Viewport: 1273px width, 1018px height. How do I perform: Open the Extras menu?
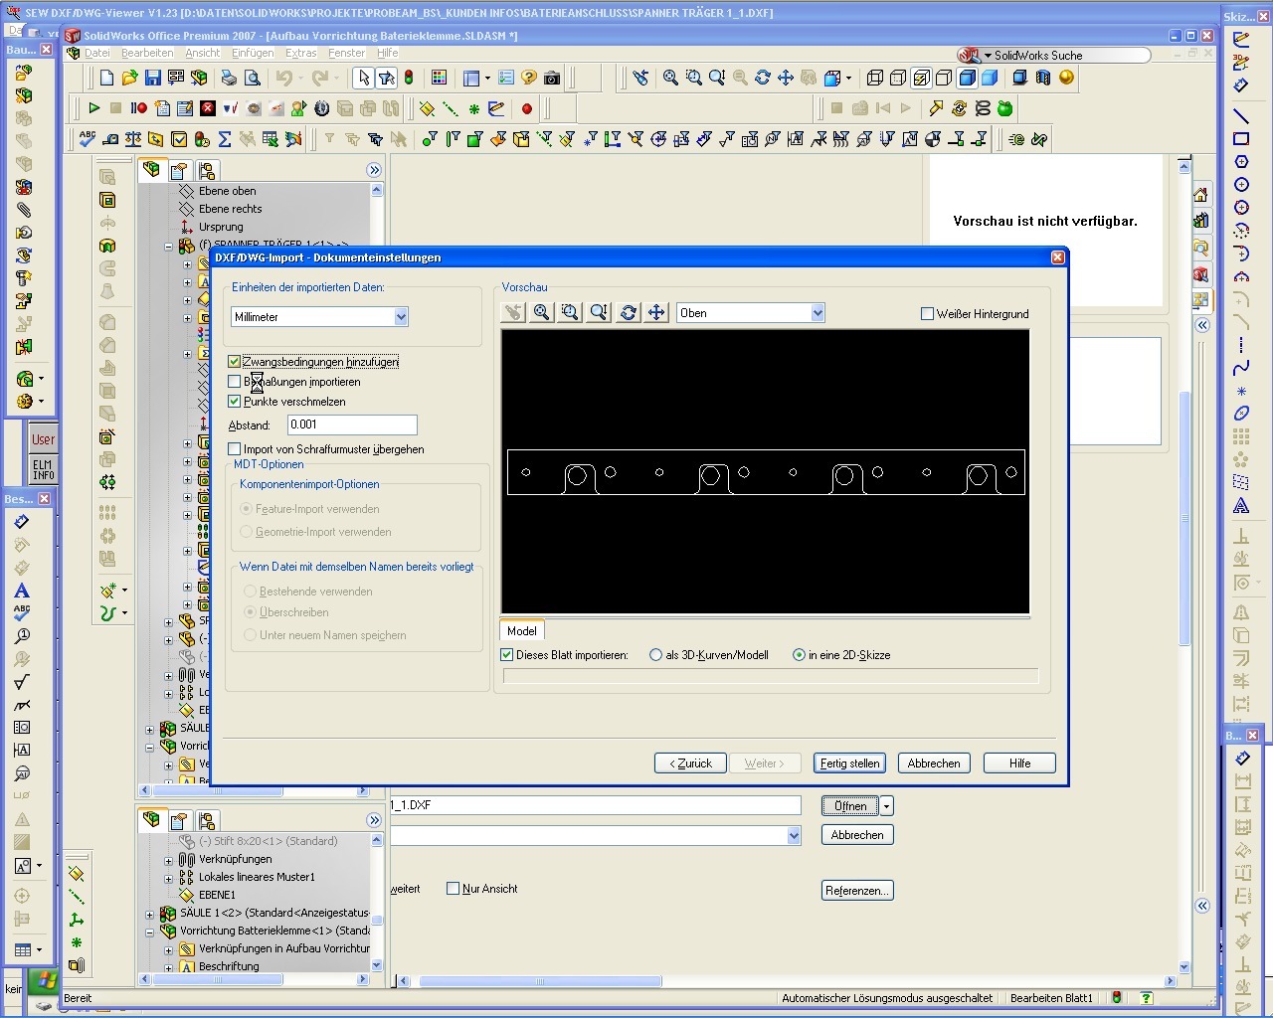pyautogui.click(x=301, y=53)
